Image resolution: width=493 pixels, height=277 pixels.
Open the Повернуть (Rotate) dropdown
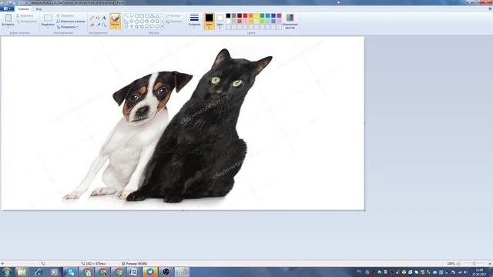[x=67, y=27]
